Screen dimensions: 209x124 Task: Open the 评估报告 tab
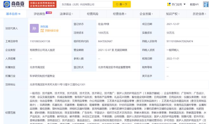click(x=40, y=14)
